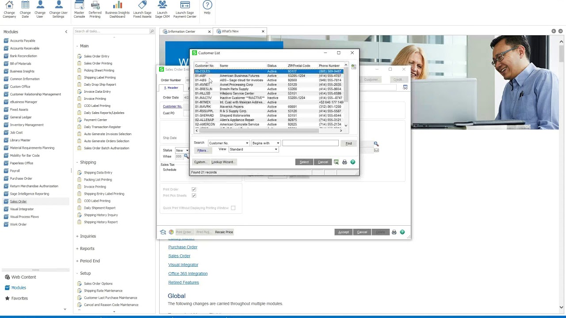Click the help icon in Sales Order Entry footer
This screenshot has width=566, height=318.
(x=402, y=232)
